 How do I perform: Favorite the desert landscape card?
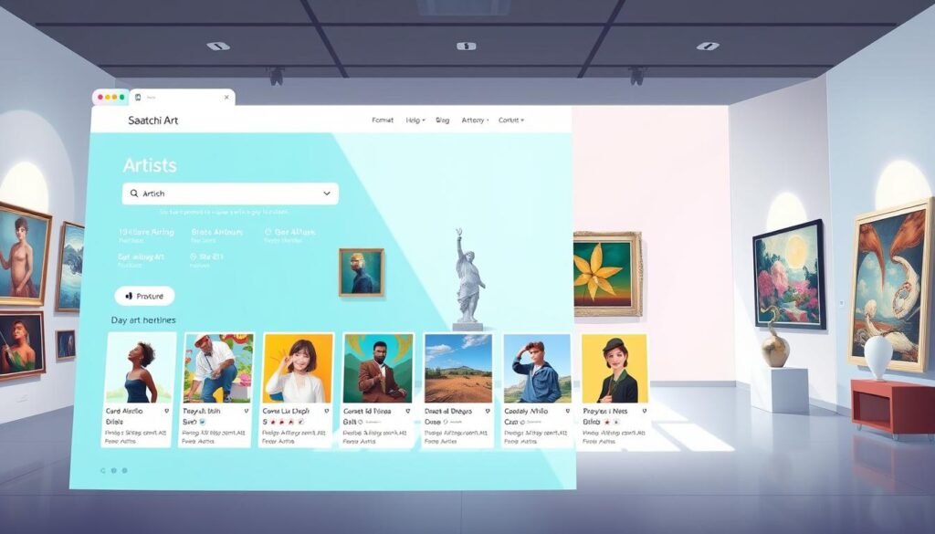click(488, 412)
